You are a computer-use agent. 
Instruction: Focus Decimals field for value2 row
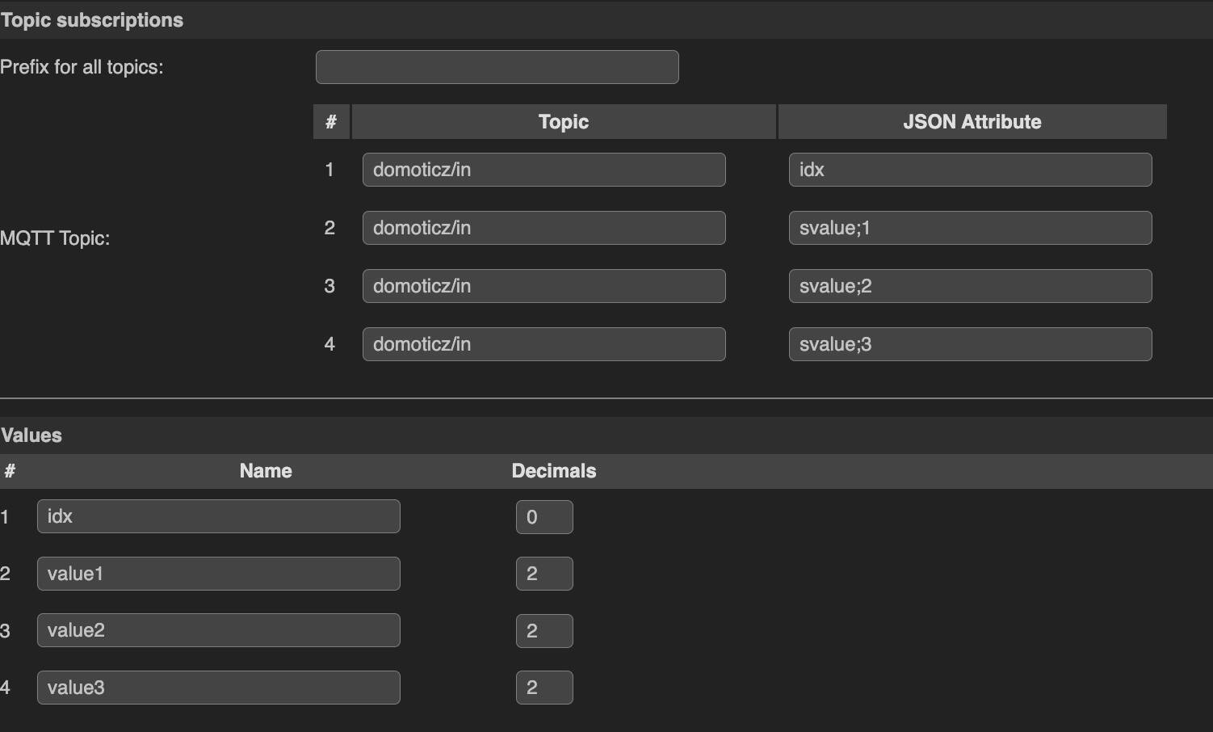(x=544, y=631)
